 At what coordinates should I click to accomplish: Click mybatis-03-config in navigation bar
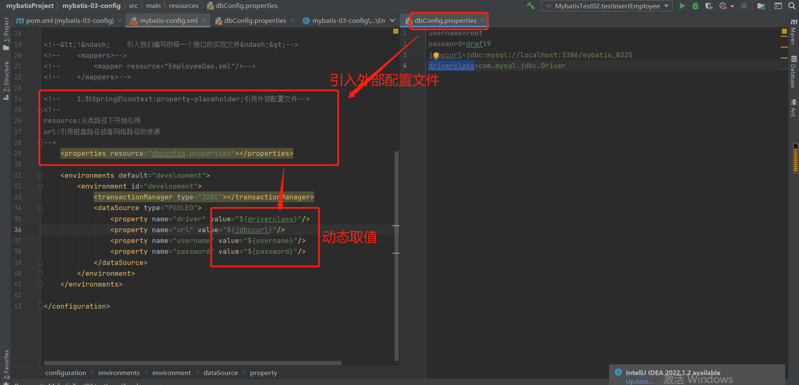pos(92,6)
